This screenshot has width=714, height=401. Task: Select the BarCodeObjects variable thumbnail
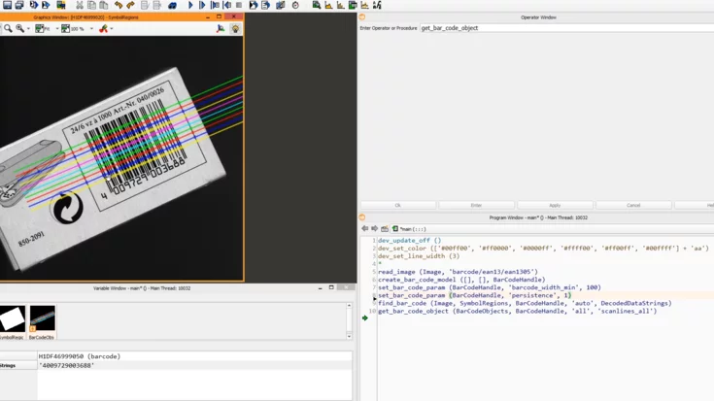coord(42,318)
